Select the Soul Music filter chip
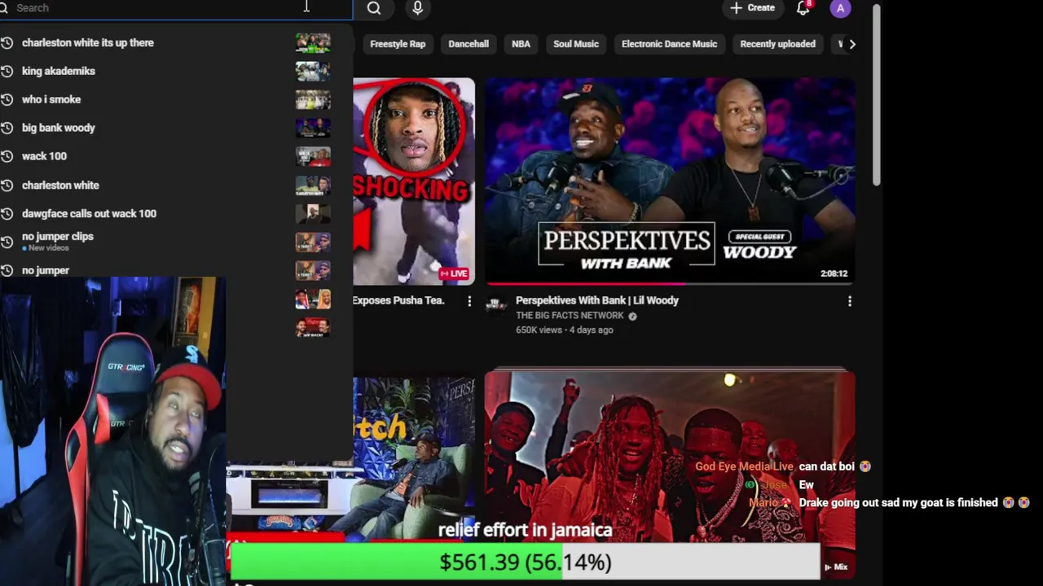 [576, 44]
